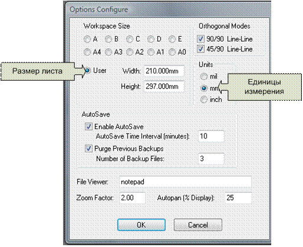The image size is (303, 247).
Task: Click the AutoSave group label
Action: click(x=95, y=114)
